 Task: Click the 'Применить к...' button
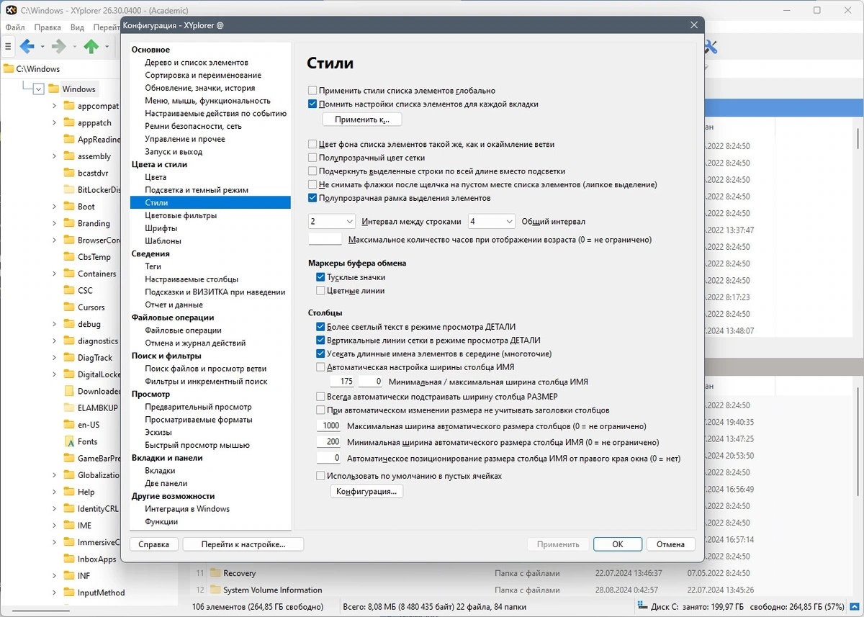(x=361, y=120)
